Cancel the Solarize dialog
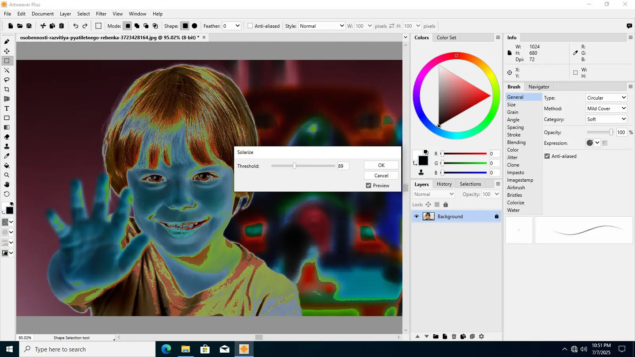This screenshot has height=357, width=635. tap(381, 175)
